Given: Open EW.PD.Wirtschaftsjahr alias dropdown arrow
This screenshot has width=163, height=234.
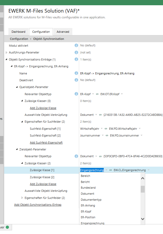Looking at the screenshot, I should point(140,128).
